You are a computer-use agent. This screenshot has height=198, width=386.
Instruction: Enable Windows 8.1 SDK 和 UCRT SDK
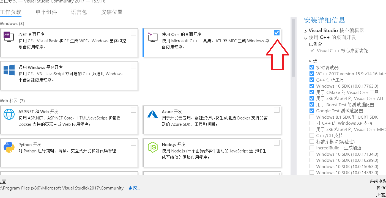312,117
